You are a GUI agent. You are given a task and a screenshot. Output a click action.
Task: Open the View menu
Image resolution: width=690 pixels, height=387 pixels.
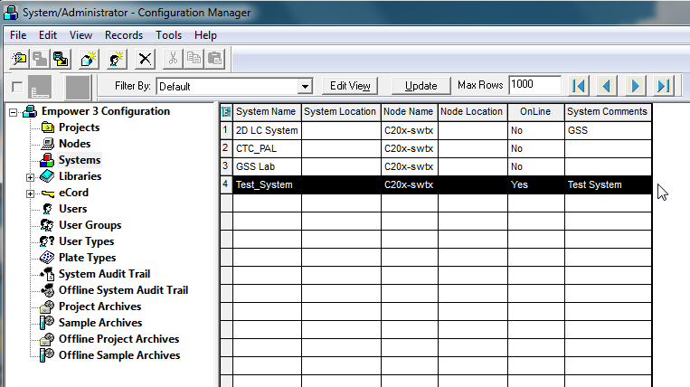(x=81, y=35)
